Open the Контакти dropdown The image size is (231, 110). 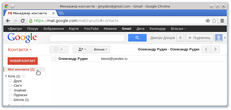pos(20,50)
